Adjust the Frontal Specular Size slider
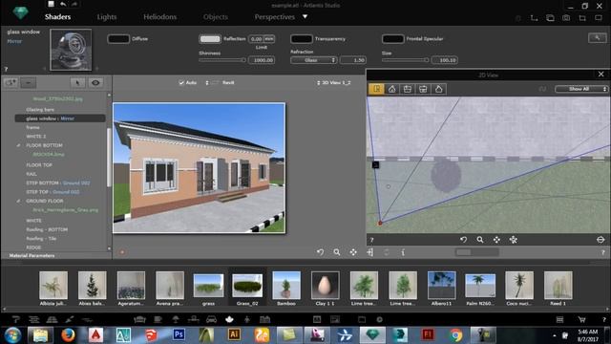 coord(405,60)
